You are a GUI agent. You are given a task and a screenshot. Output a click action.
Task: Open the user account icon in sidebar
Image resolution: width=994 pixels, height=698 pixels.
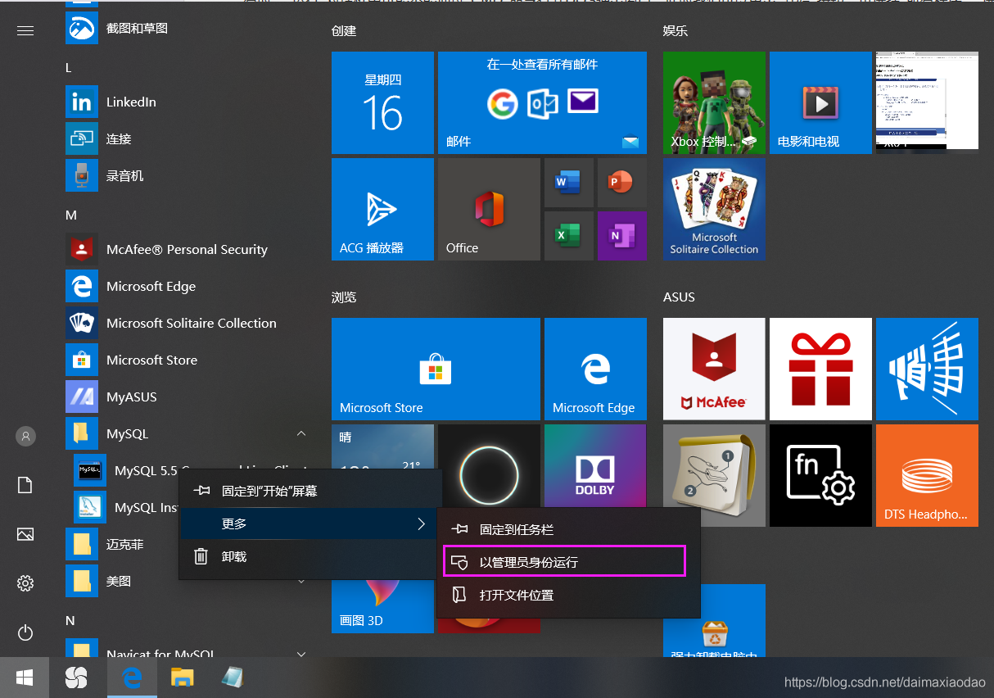coord(25,436)
